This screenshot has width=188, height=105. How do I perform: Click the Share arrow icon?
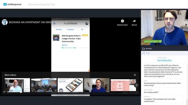(134, 21)
